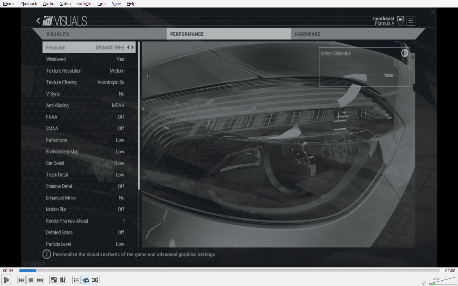Toggle the shuffle random button
The width and height of the screenshot is (458, 286).
tap(95, 280)
